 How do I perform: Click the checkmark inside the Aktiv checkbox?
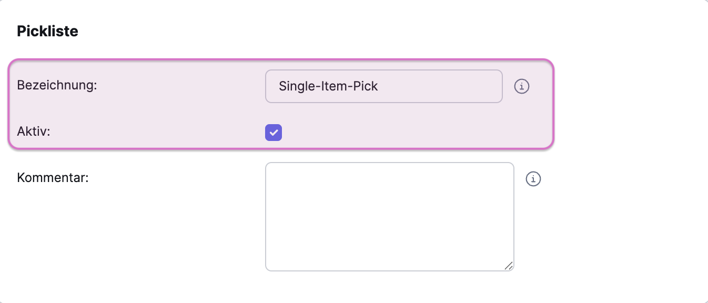pos(274,133)
